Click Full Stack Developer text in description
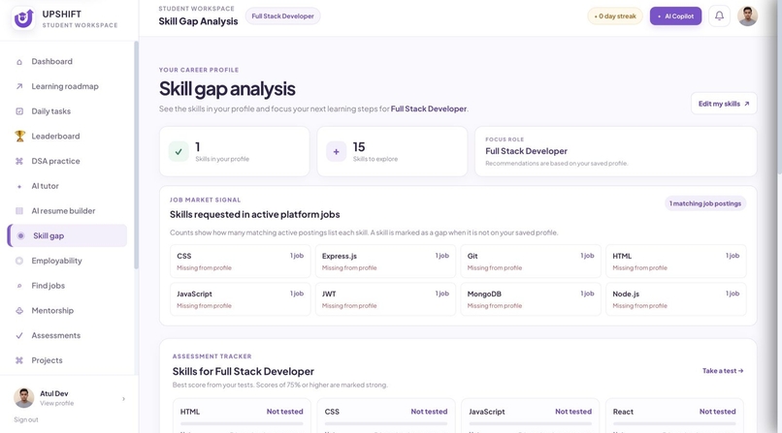Viewport: 782px width, 433px height. coord(429,108)
